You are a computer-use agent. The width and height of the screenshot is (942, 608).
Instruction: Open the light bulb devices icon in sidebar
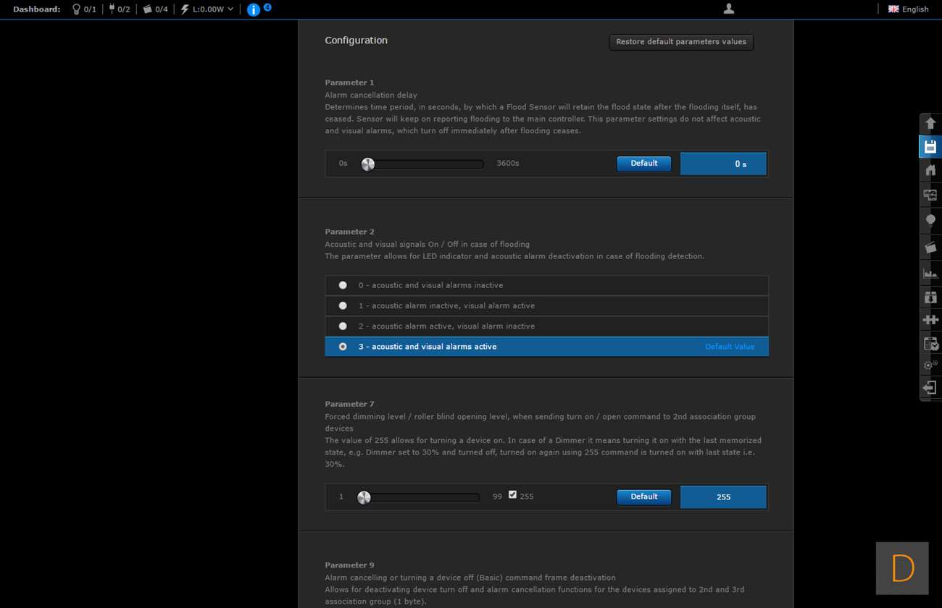tap(930, 220)
